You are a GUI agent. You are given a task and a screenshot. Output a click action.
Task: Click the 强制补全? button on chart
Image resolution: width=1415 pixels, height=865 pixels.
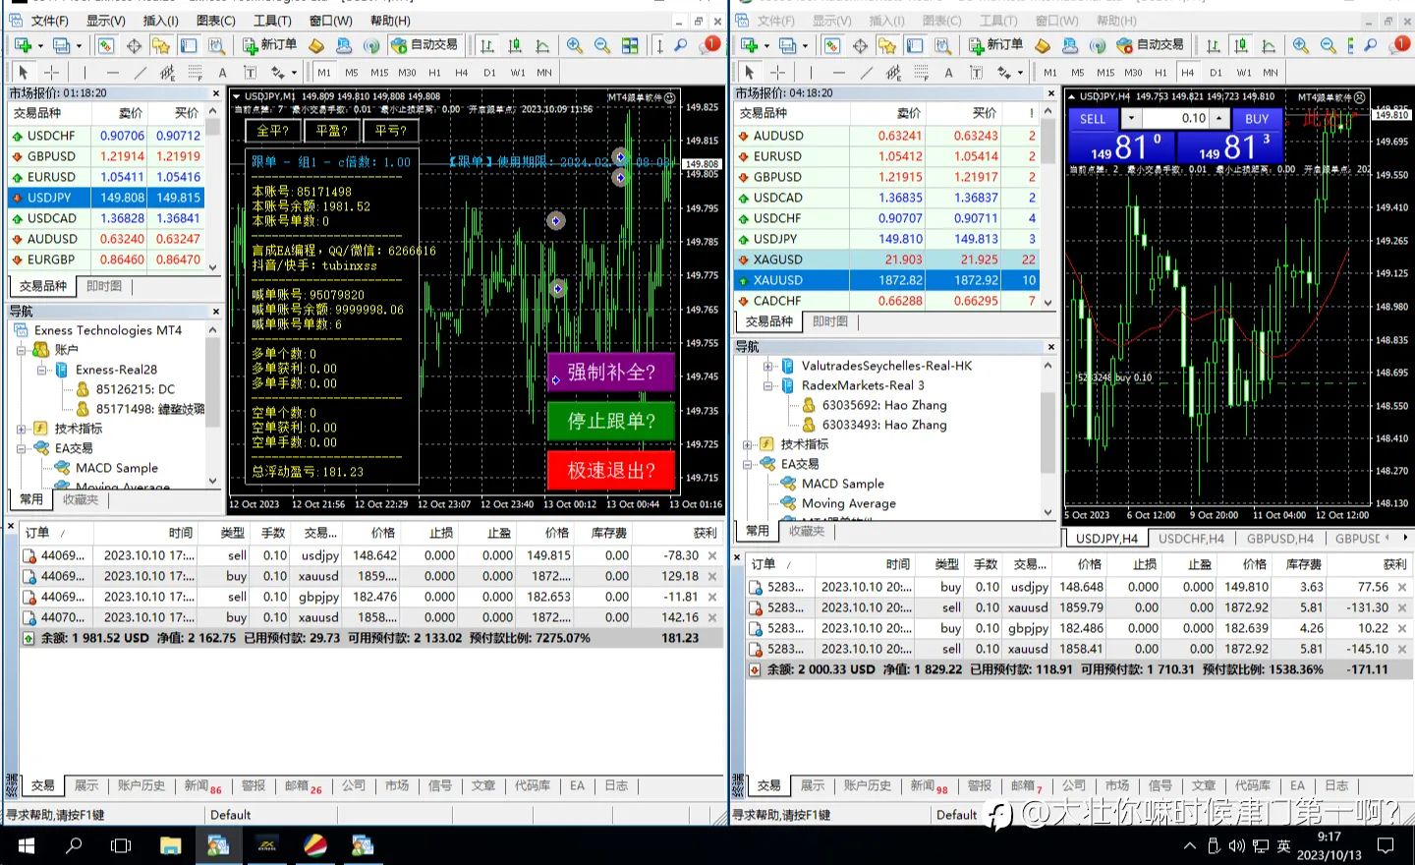click(x=611, y=373)
